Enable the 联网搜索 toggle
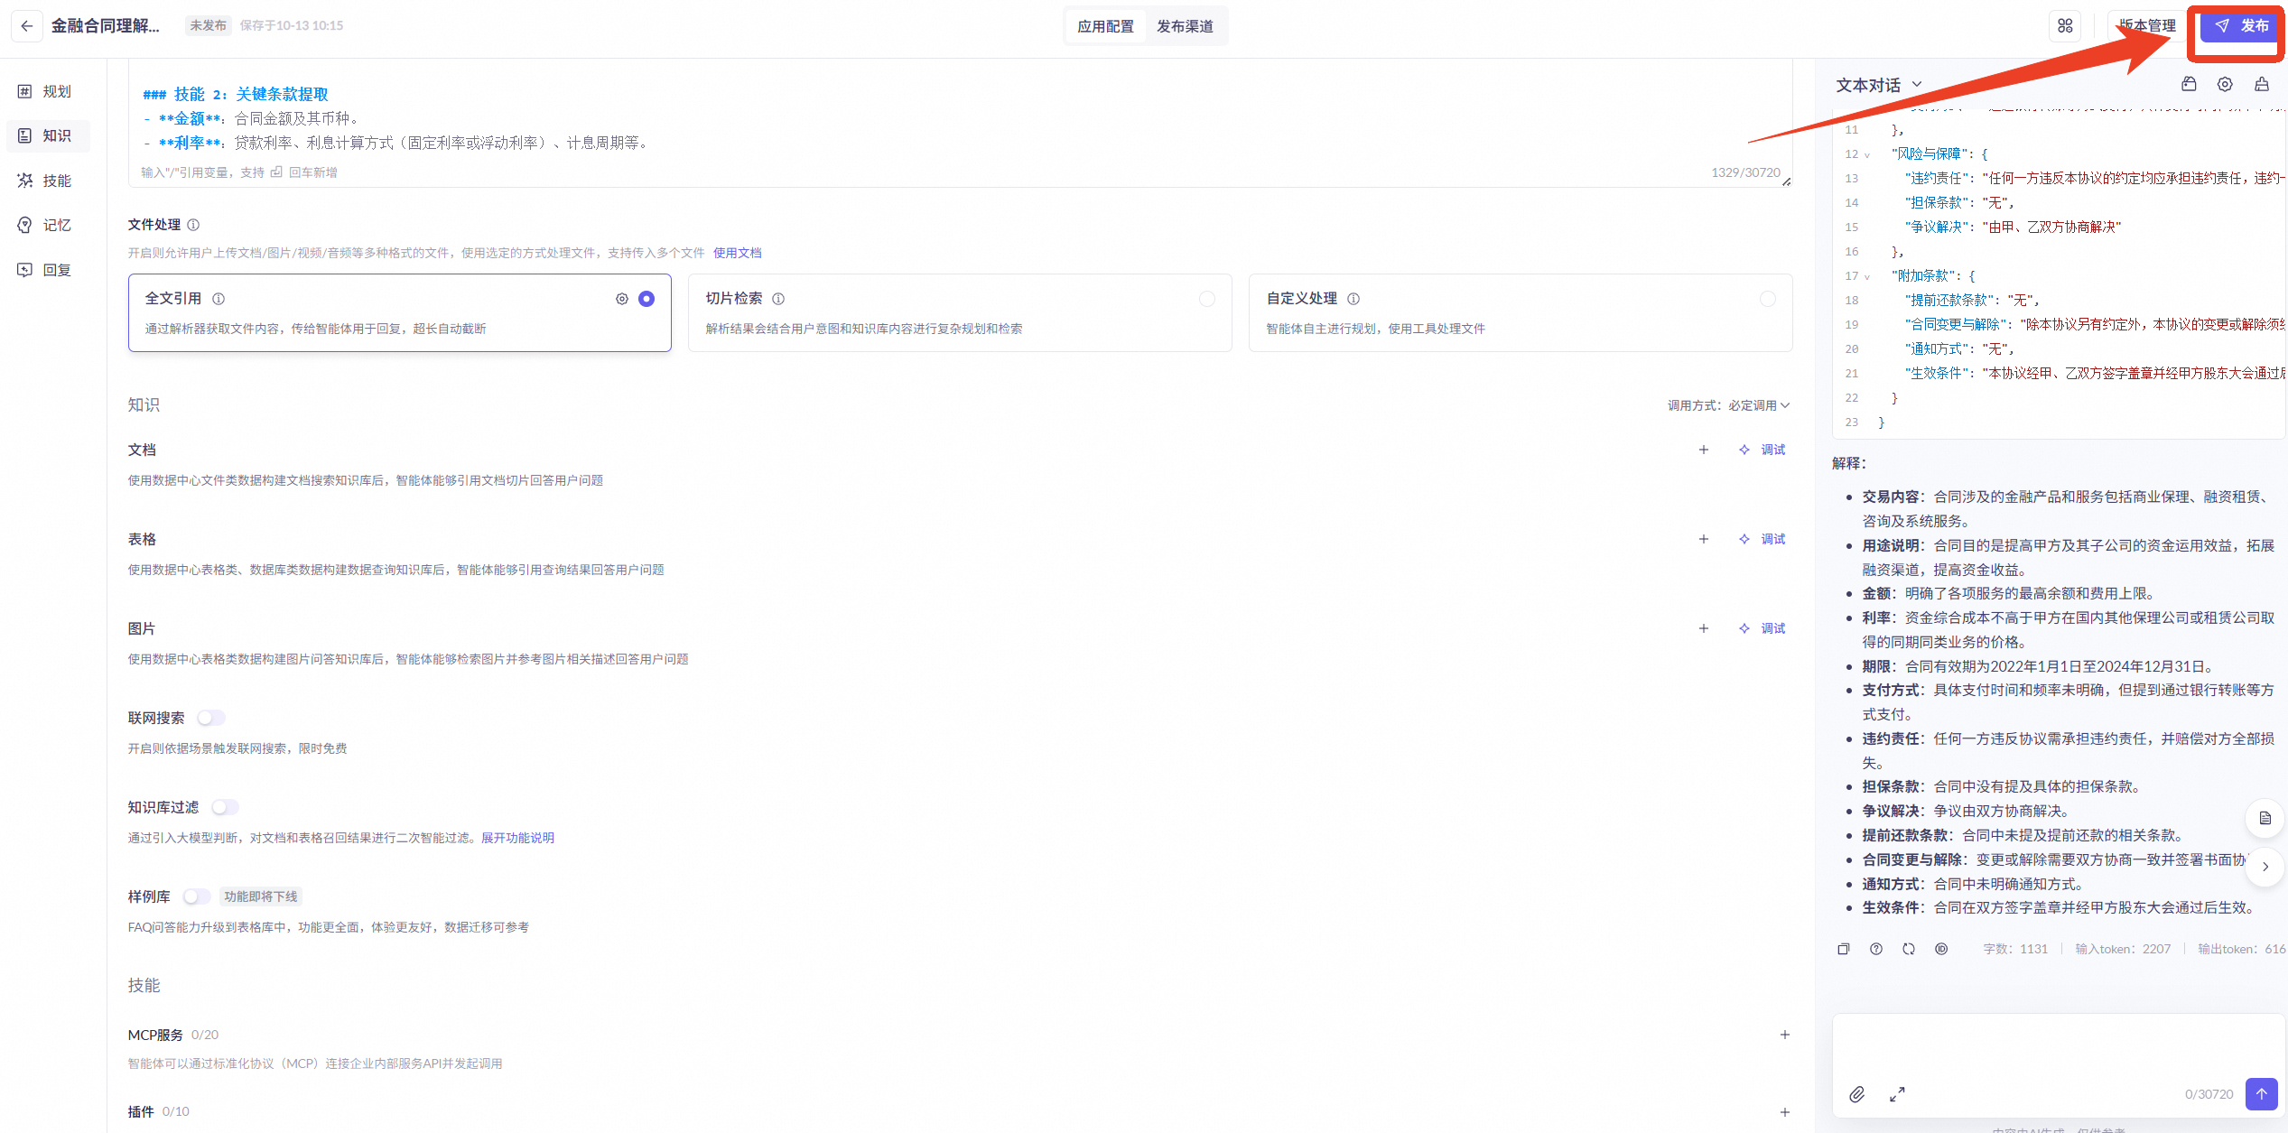 click(x=211, y=718)
